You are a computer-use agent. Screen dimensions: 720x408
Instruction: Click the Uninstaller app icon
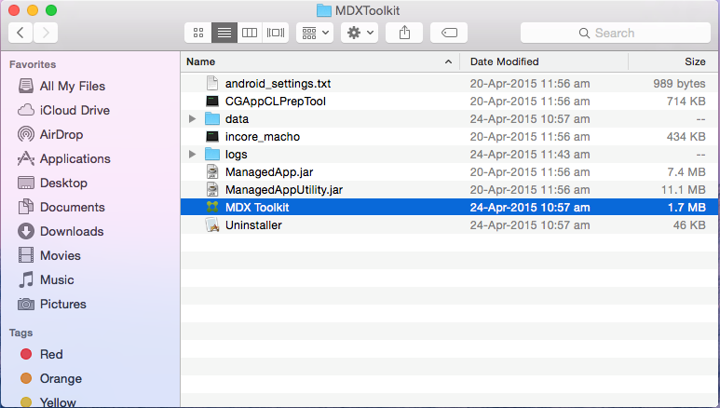212,224
